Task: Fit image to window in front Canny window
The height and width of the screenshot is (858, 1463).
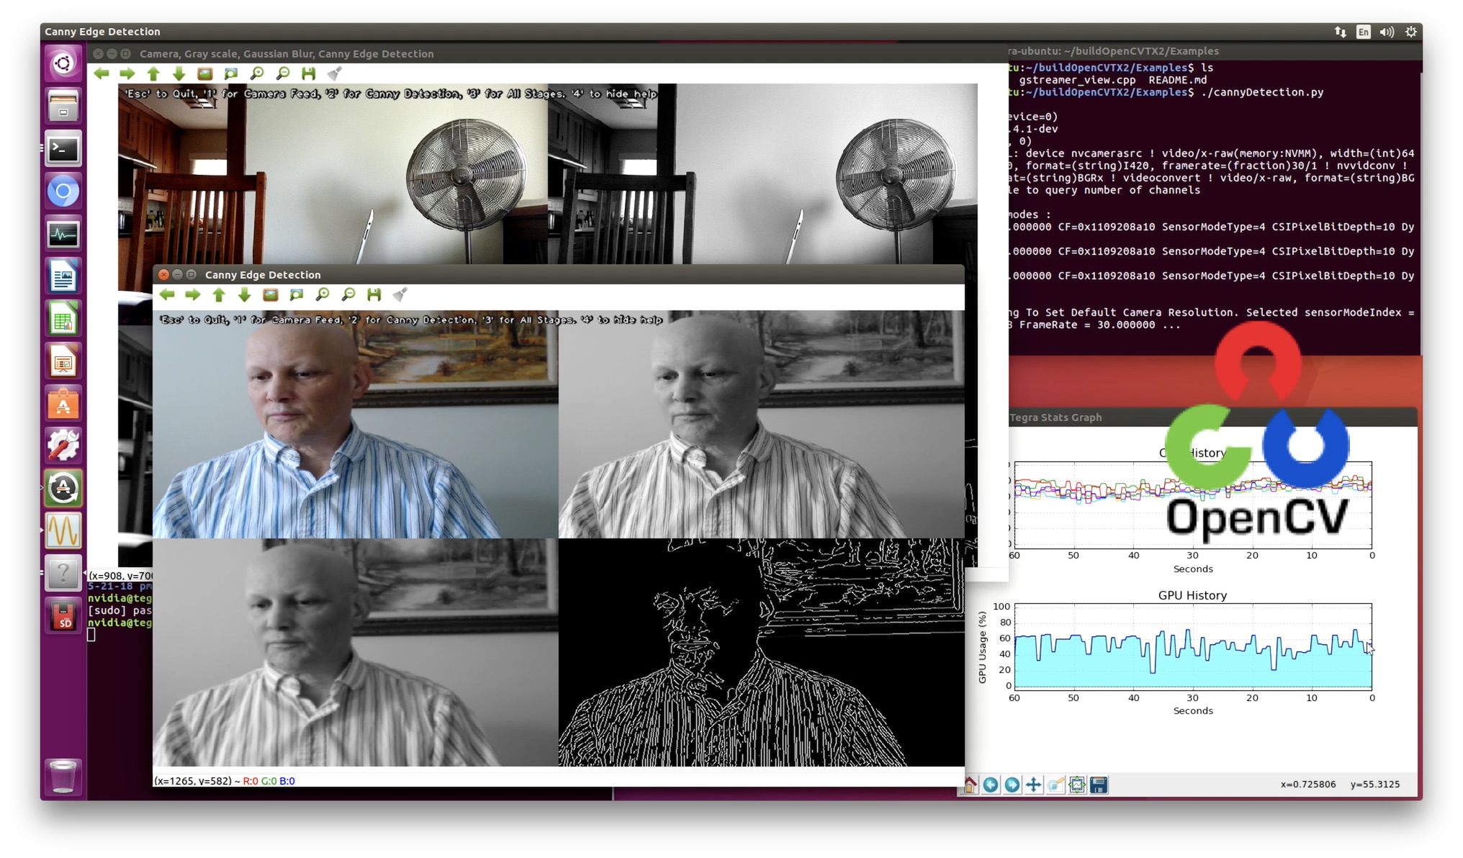Action: 297,294
